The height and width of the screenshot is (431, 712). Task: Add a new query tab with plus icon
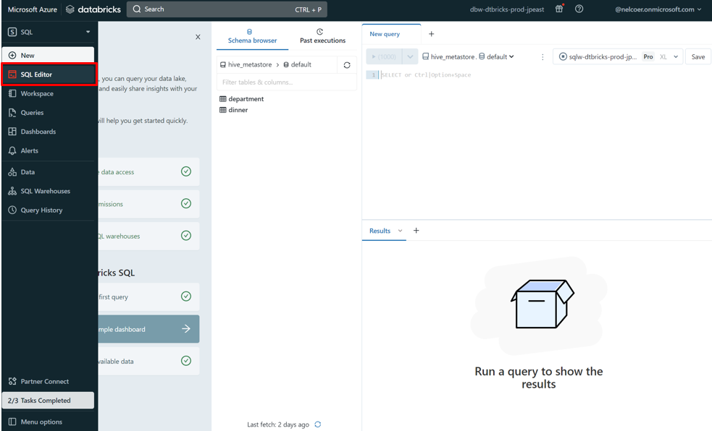pyautogui.click(x=432, y=34)
